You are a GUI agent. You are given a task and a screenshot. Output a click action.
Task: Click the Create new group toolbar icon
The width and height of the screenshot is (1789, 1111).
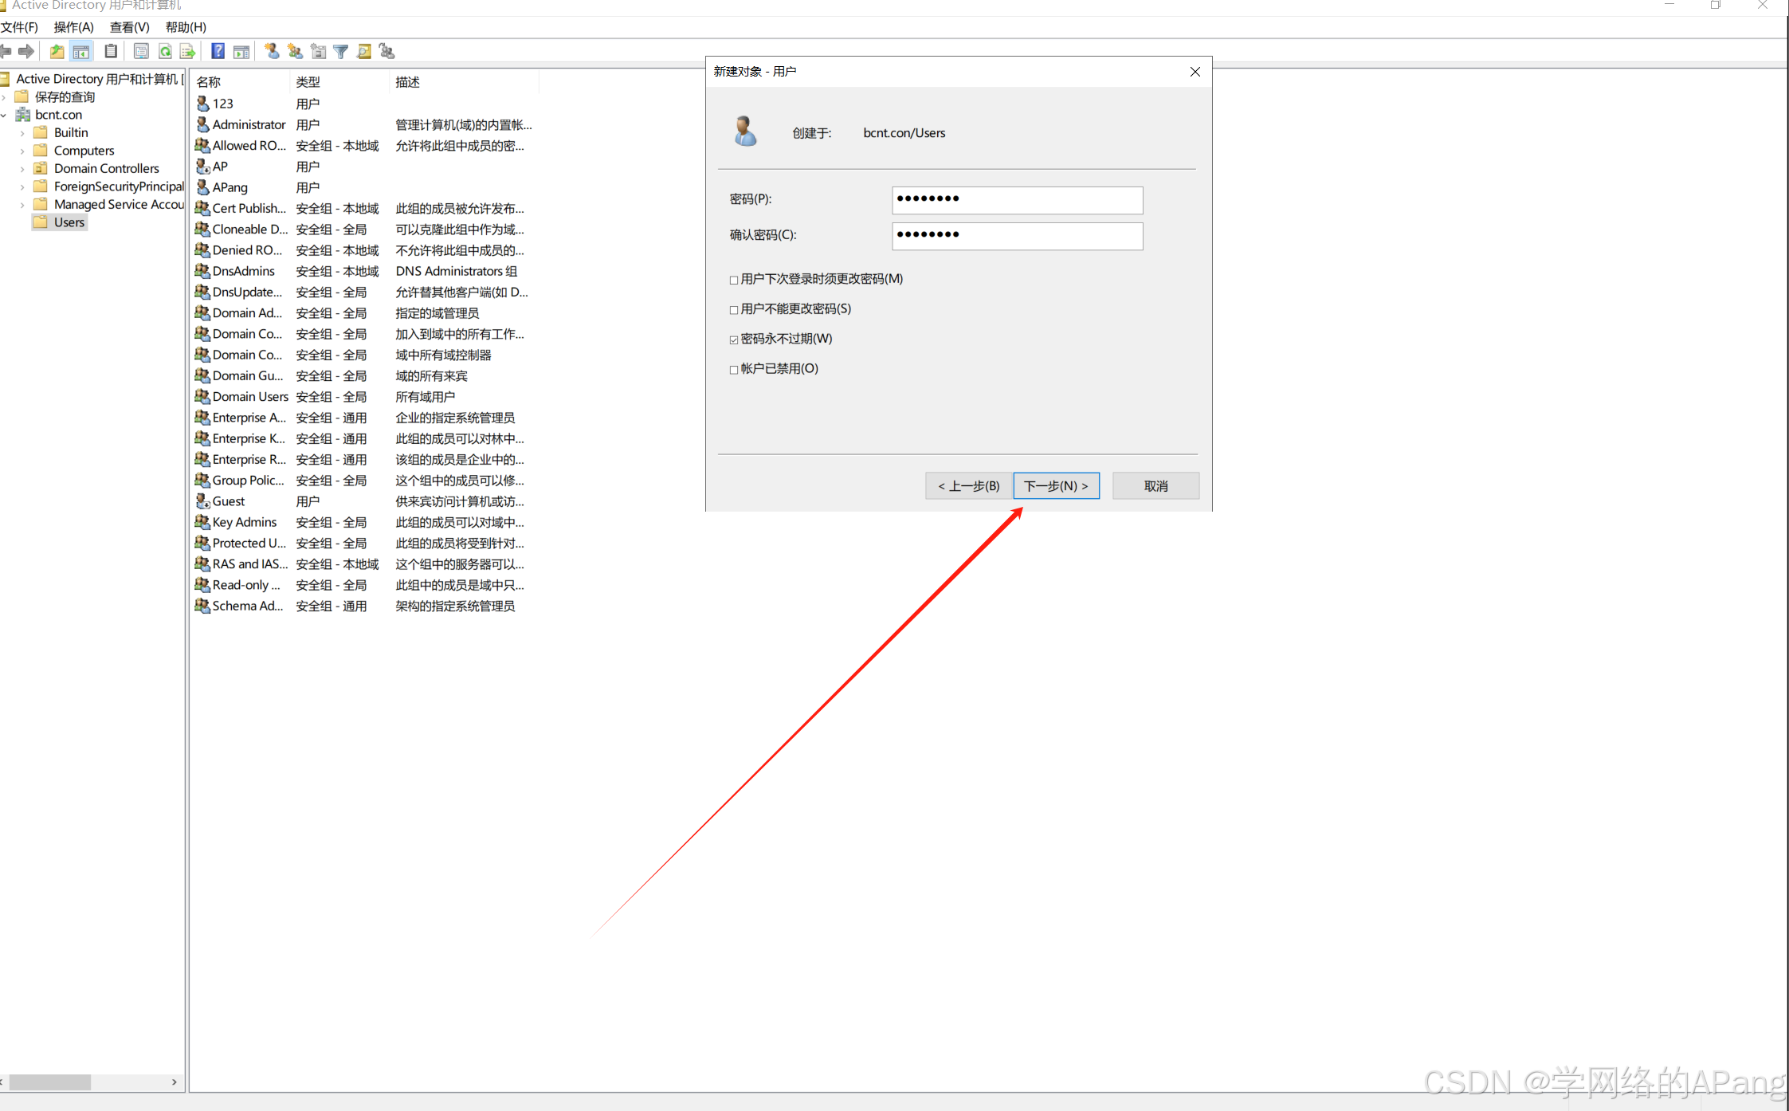(x=295, y=52)
